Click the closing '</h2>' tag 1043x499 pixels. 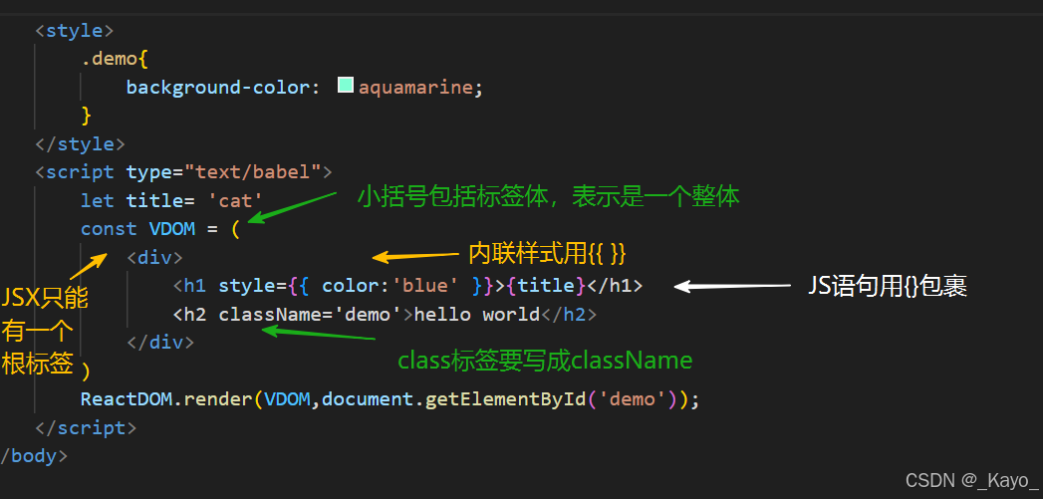click(x=569, y=314)
